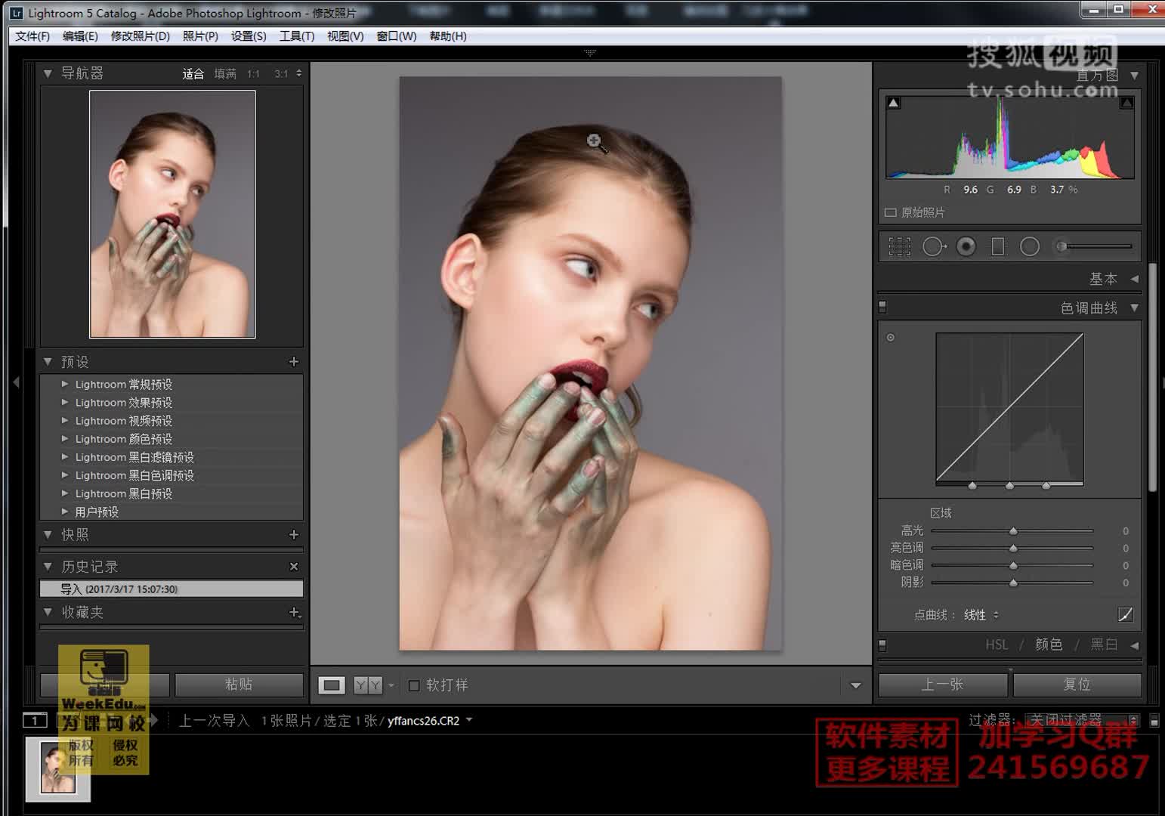Toggle the 原始照片 checkbox under histogram
Image resolution: width=1165 pixels, height=816 pixels.
pyautogui.click(x=891, y=213)
